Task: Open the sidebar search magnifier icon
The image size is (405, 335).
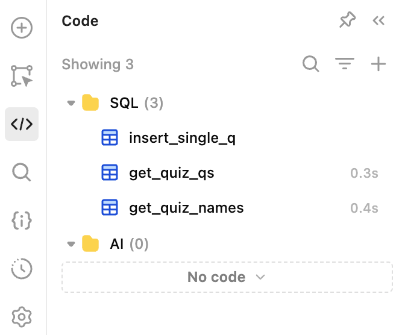Action: (x=22, y=172)
